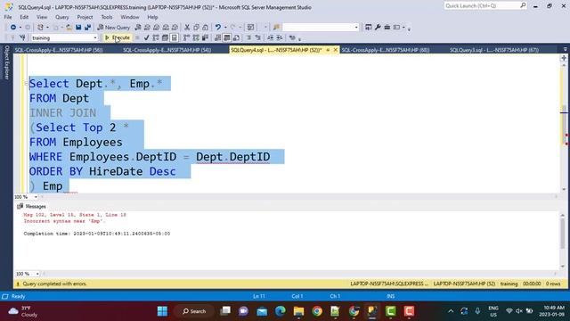Image resolution: width=570 pixels, height=321 pixels.
Task: Click the Copy icon
Action: 196,28
